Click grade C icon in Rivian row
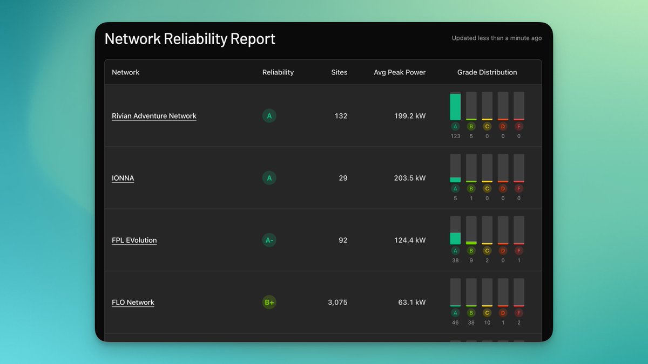The width and height of the screenshot is (648, 364). [x=487, y=127]
